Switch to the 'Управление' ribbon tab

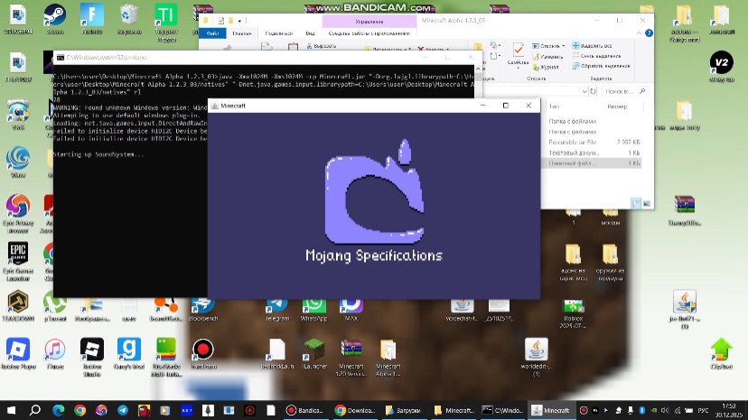click(x=369, y=20)
